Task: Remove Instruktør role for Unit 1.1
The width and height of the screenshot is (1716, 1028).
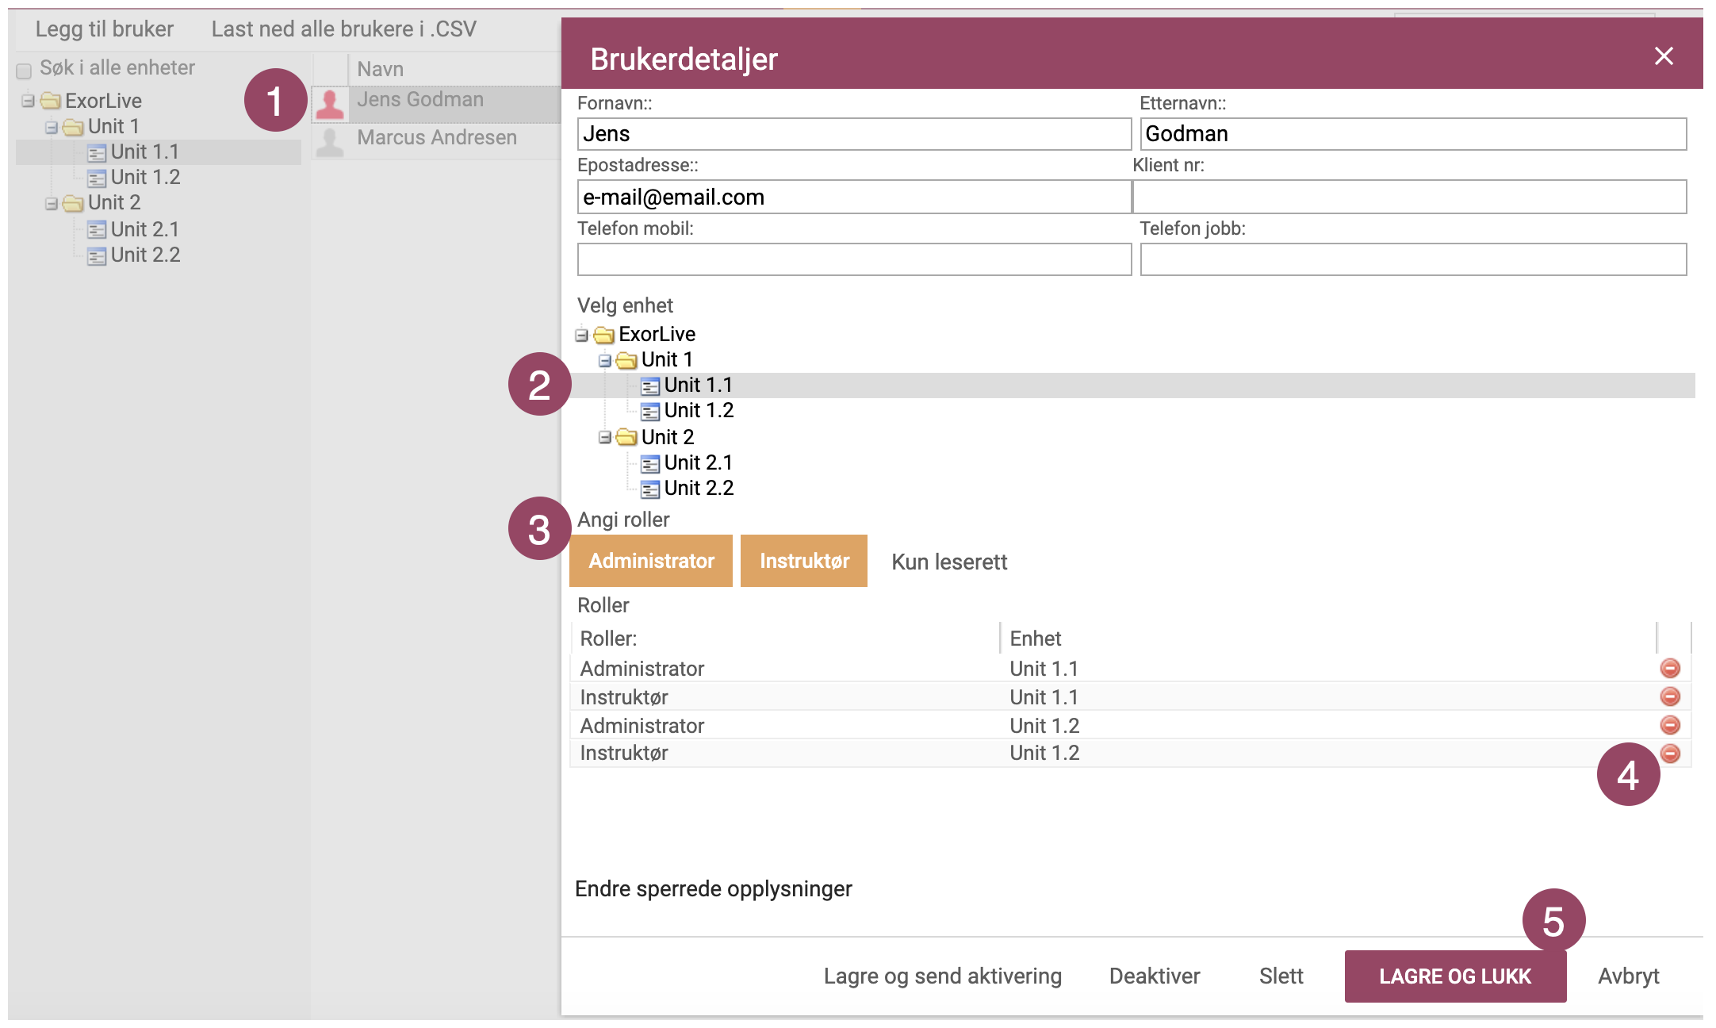Action: (x=1670, y=696)
